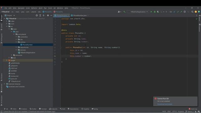The image size is (201, 113).
Task: Click '4 spaces' indent setting in status bar
Action: (181, 112)
